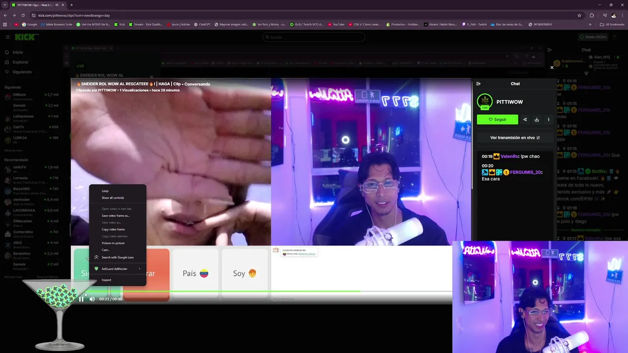Open ElMune channel in sidebar

click(x=32, y=96)
